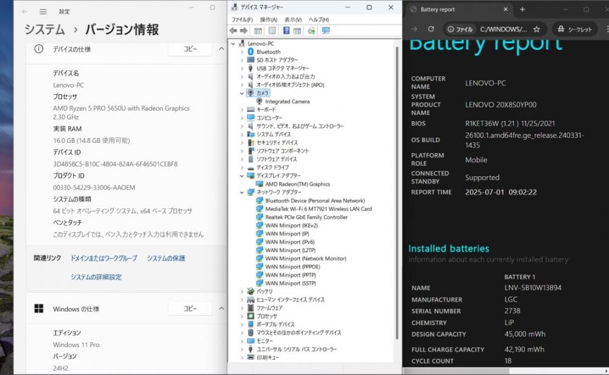Switch to the Battery report browser tab
The width and height of the screenshot is (609, 375).
459,9
